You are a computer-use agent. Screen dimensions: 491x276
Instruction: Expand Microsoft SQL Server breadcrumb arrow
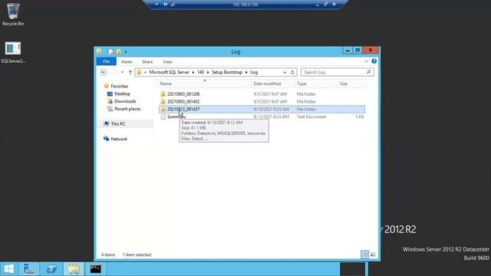coord(193,72)
